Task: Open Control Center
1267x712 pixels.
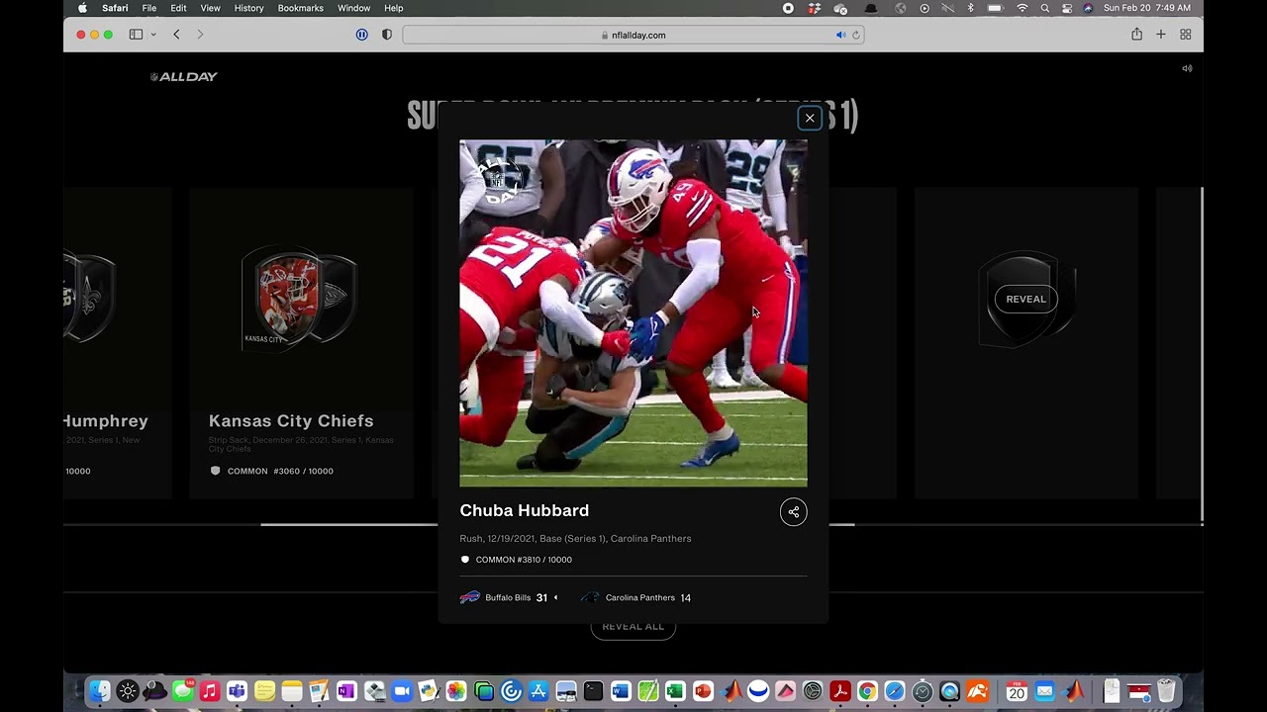Action: 1067,8
